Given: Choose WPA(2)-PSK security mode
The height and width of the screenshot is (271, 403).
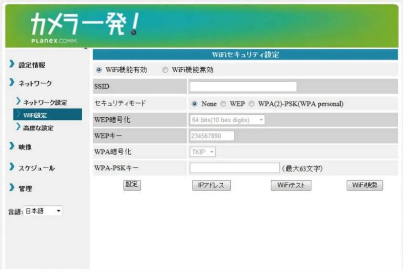Looking at the screenshot, I should (252, 104).
